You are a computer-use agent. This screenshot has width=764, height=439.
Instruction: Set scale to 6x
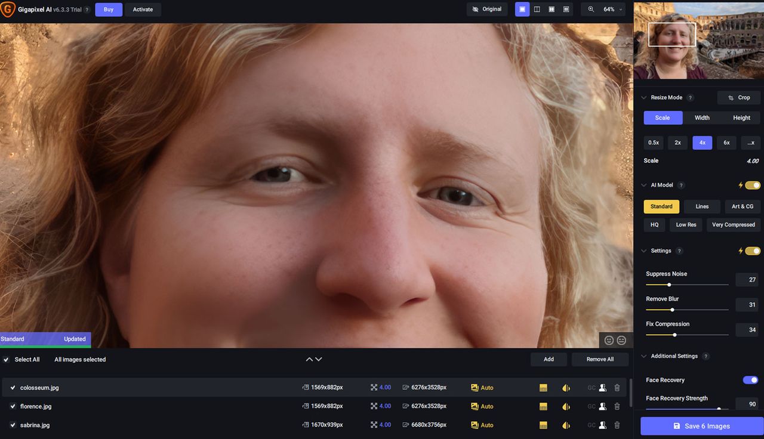[x=726, y=143]
